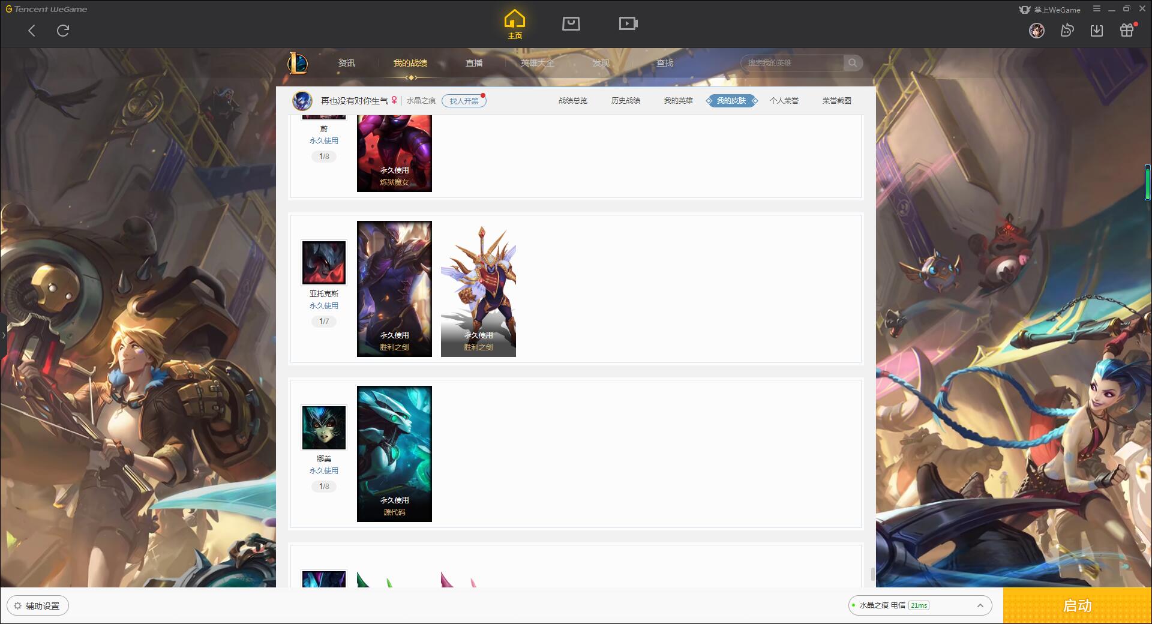Screen dimensions: 1152x624
Task: Open the 查找 search tab
Action: (x=665, y=63)
